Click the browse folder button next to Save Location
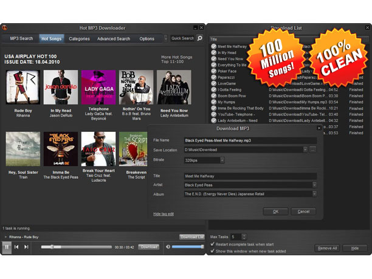This screenshot has width=372, height=279. click(312, 150)
